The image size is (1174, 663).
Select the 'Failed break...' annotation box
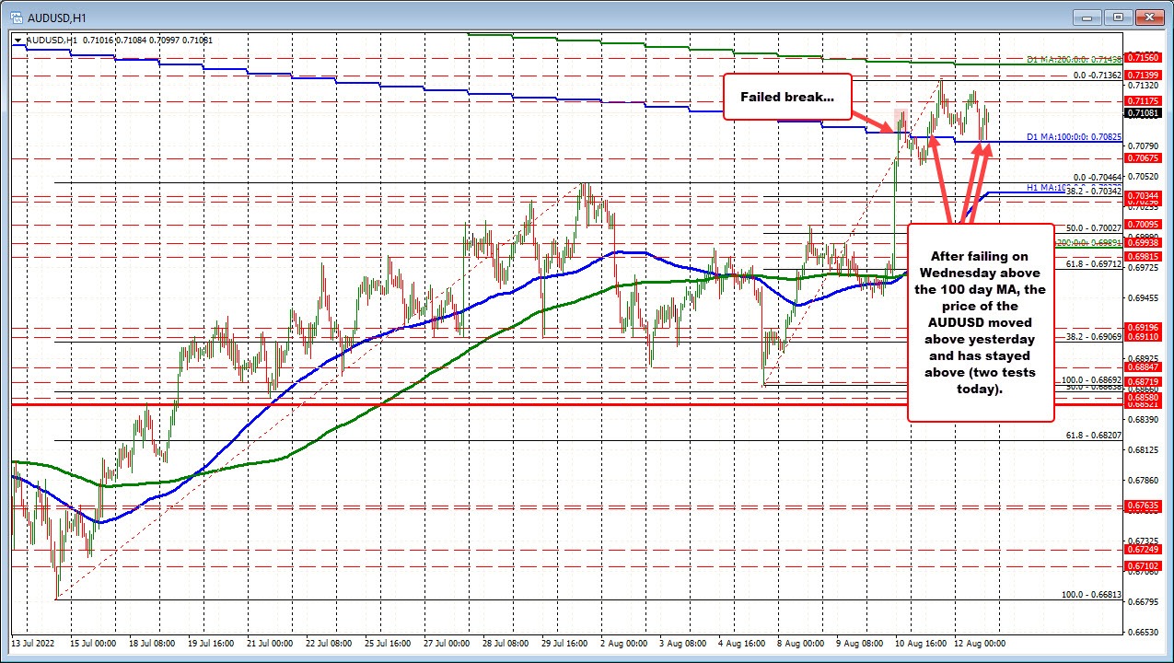(786, 97)
